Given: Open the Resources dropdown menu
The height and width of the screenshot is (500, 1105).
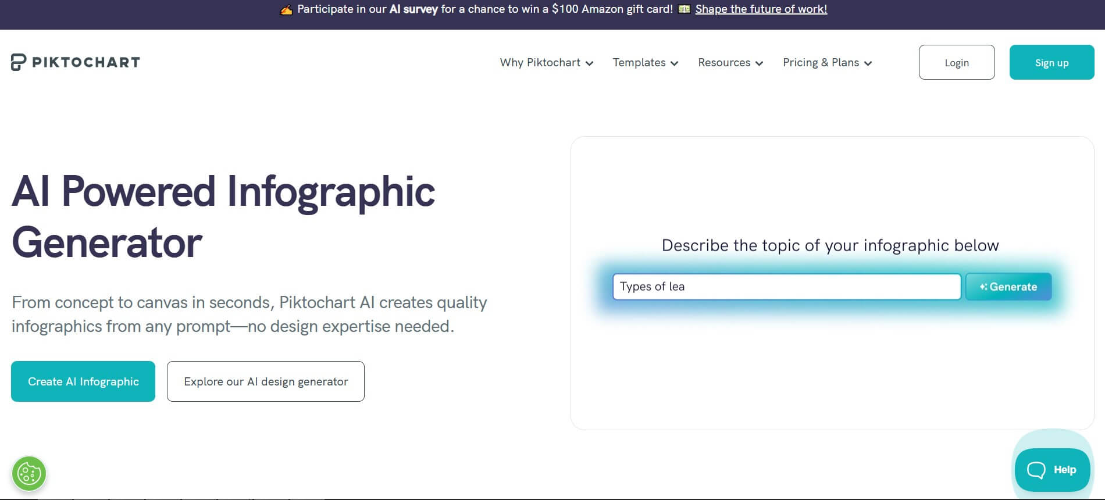Looking at the screenshot, I should click(x=730, y=63).
